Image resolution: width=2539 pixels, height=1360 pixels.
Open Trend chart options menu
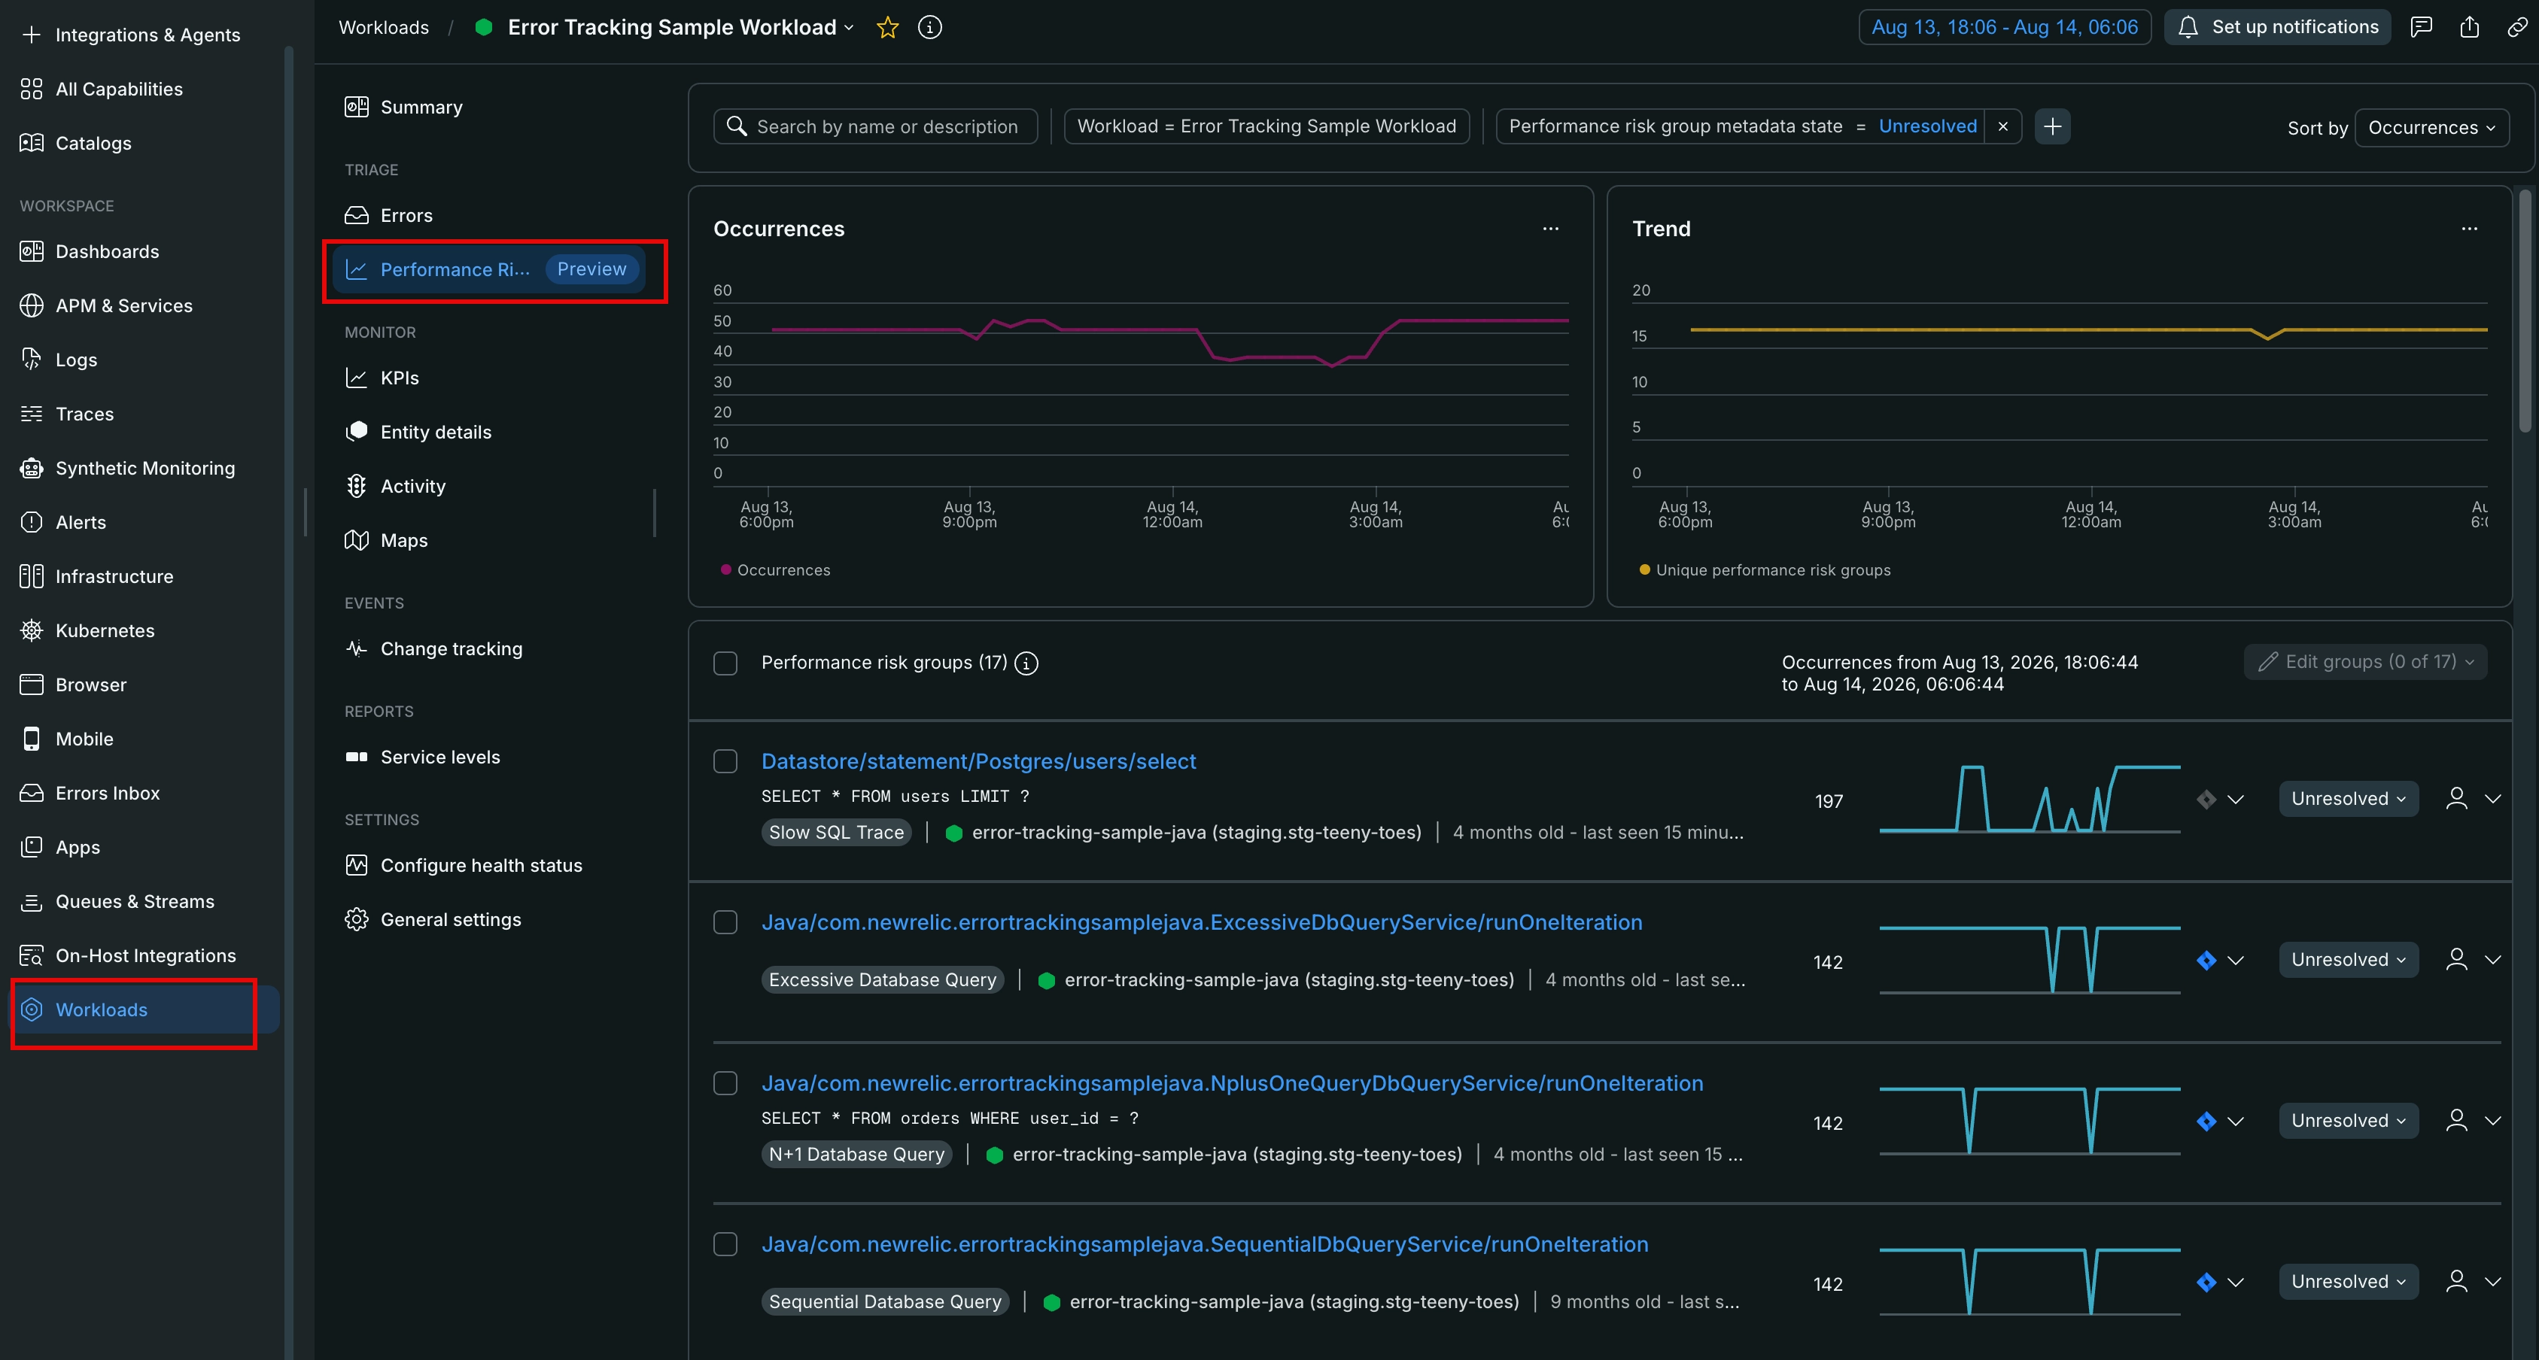[2469, 229]
